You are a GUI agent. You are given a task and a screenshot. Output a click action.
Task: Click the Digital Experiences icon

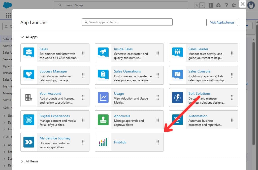(x=29, y=120)
